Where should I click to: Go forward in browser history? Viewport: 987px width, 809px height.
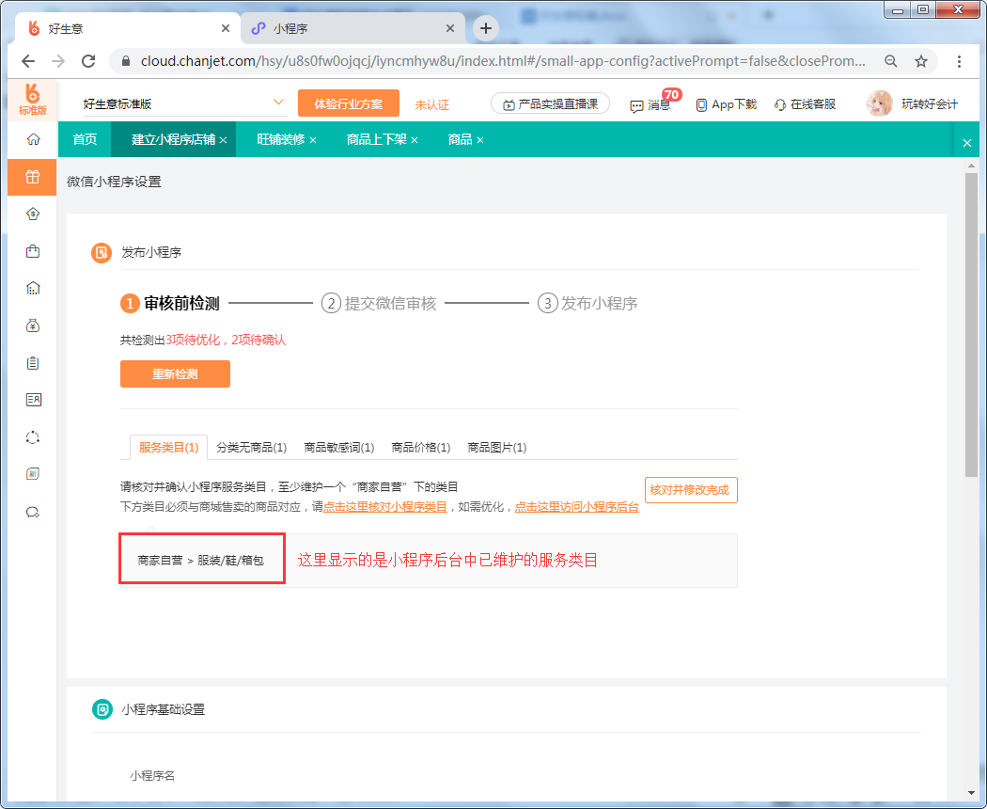[58, 61]
